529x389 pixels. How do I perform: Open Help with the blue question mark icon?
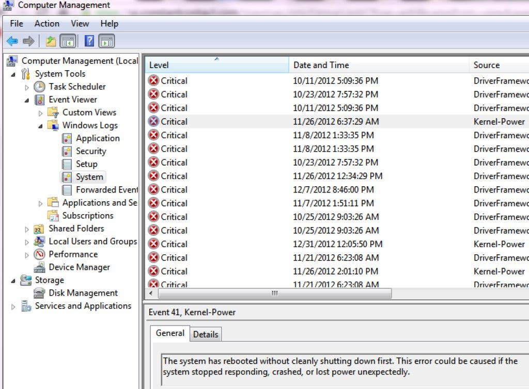89,41
